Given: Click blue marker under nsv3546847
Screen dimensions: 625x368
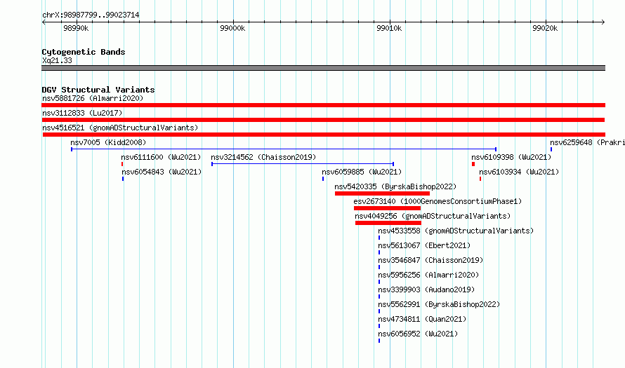Looking at the screenshot, I should (x=379, y=267).
